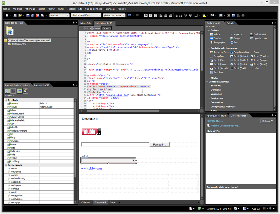Click the Preview in Browser icon

click(x=42, y=15)
